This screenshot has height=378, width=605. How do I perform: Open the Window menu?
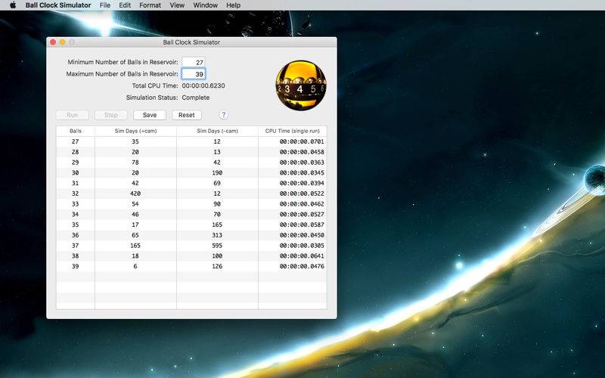pos(205,5)
